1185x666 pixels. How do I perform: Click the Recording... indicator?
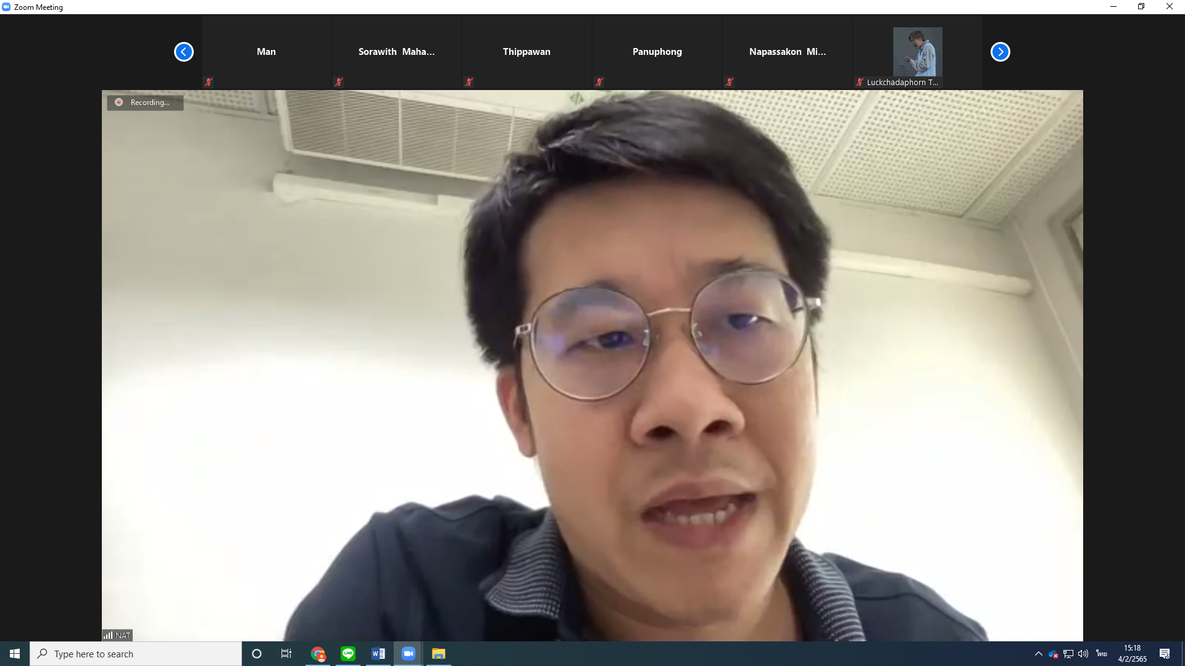tap(145, 102)
